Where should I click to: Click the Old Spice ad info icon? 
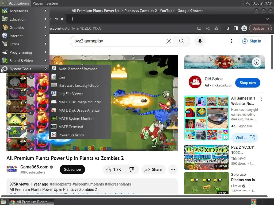pyautogui.click(x=256, y=62)
